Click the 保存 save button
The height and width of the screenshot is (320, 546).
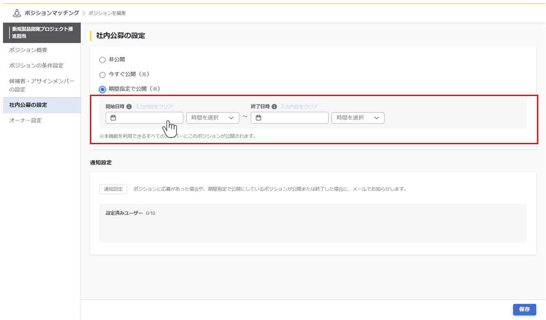coord(525,310)
